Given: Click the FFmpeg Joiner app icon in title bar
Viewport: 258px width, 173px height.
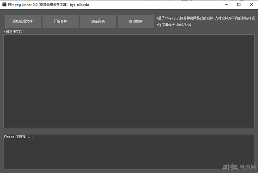Looking at the screenshot, I should tap(4, 4).
